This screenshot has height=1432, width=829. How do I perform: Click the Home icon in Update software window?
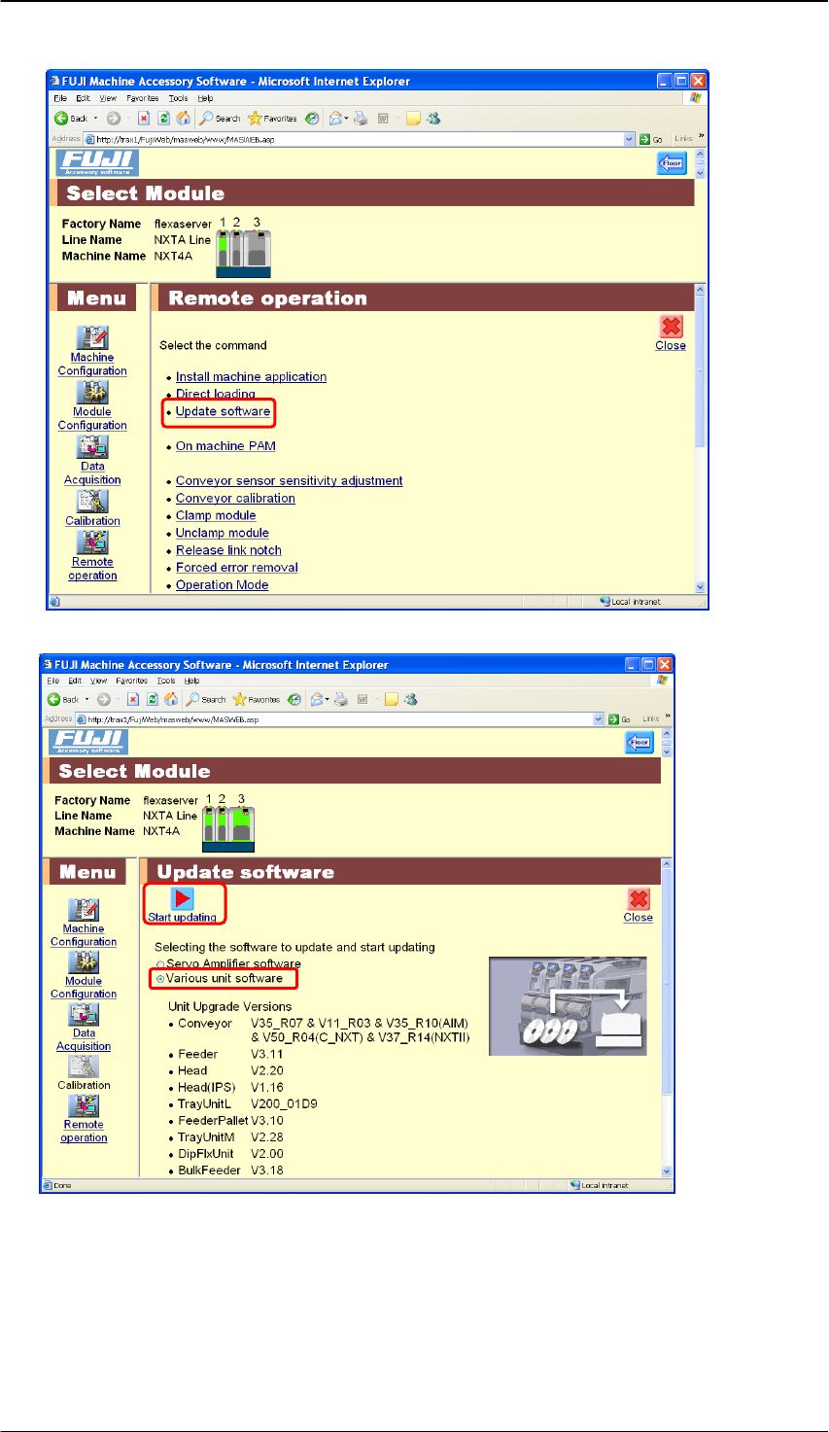[171, 699]
